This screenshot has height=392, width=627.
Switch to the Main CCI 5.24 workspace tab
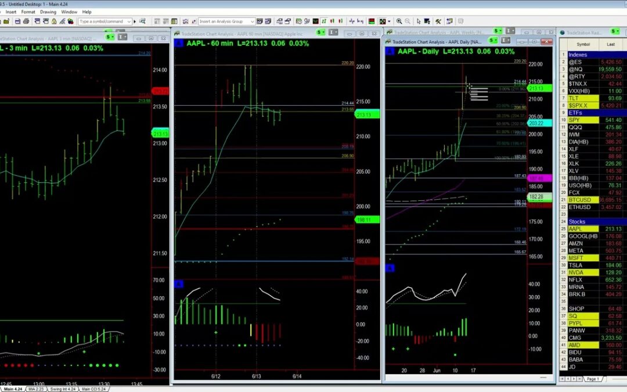coord(93,389)
